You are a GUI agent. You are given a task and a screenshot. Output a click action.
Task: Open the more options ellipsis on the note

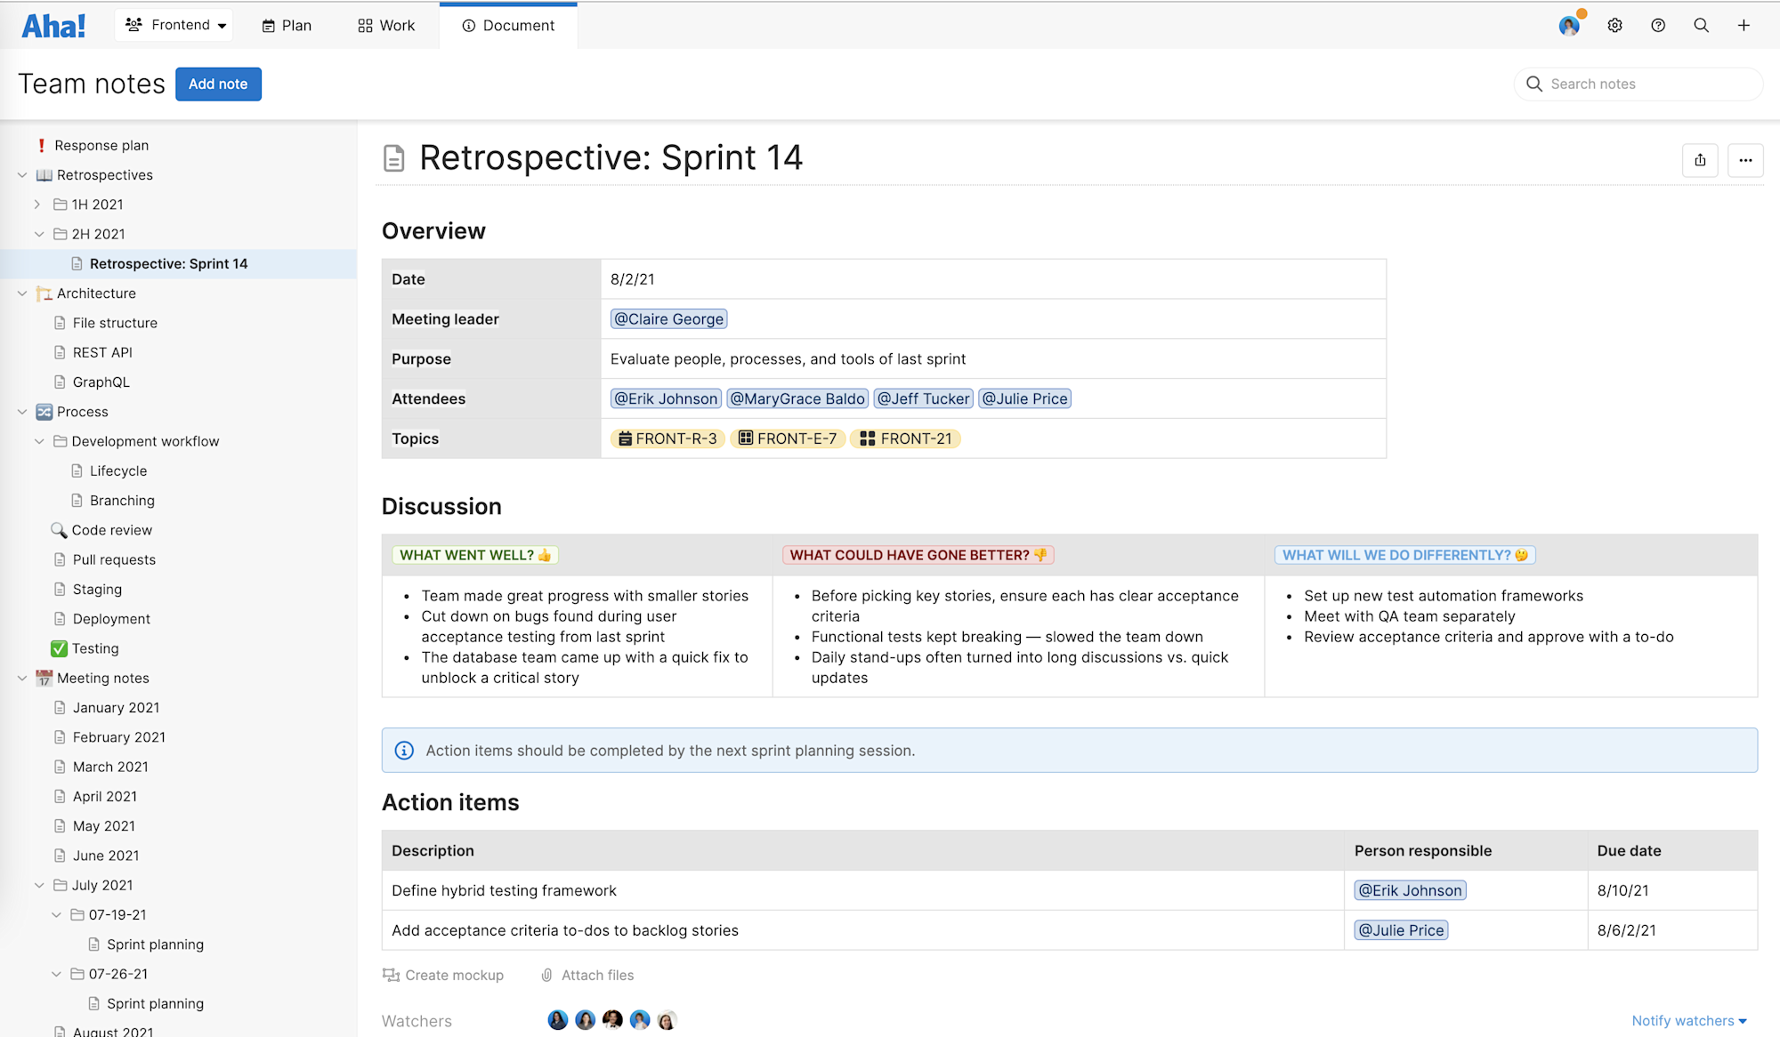point(1745,160)
